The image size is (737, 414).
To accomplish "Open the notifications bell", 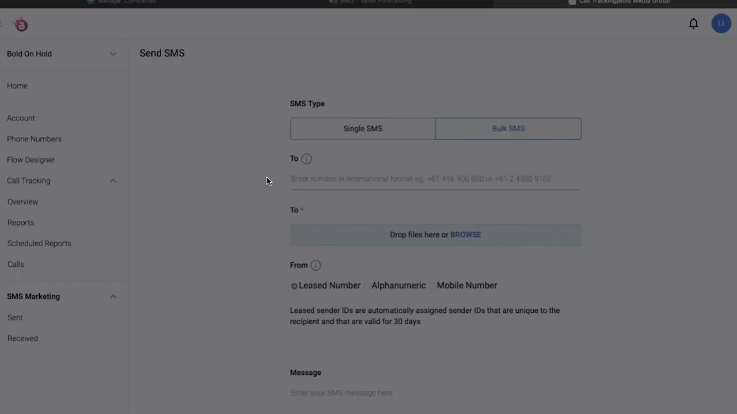I will point(693,24).
